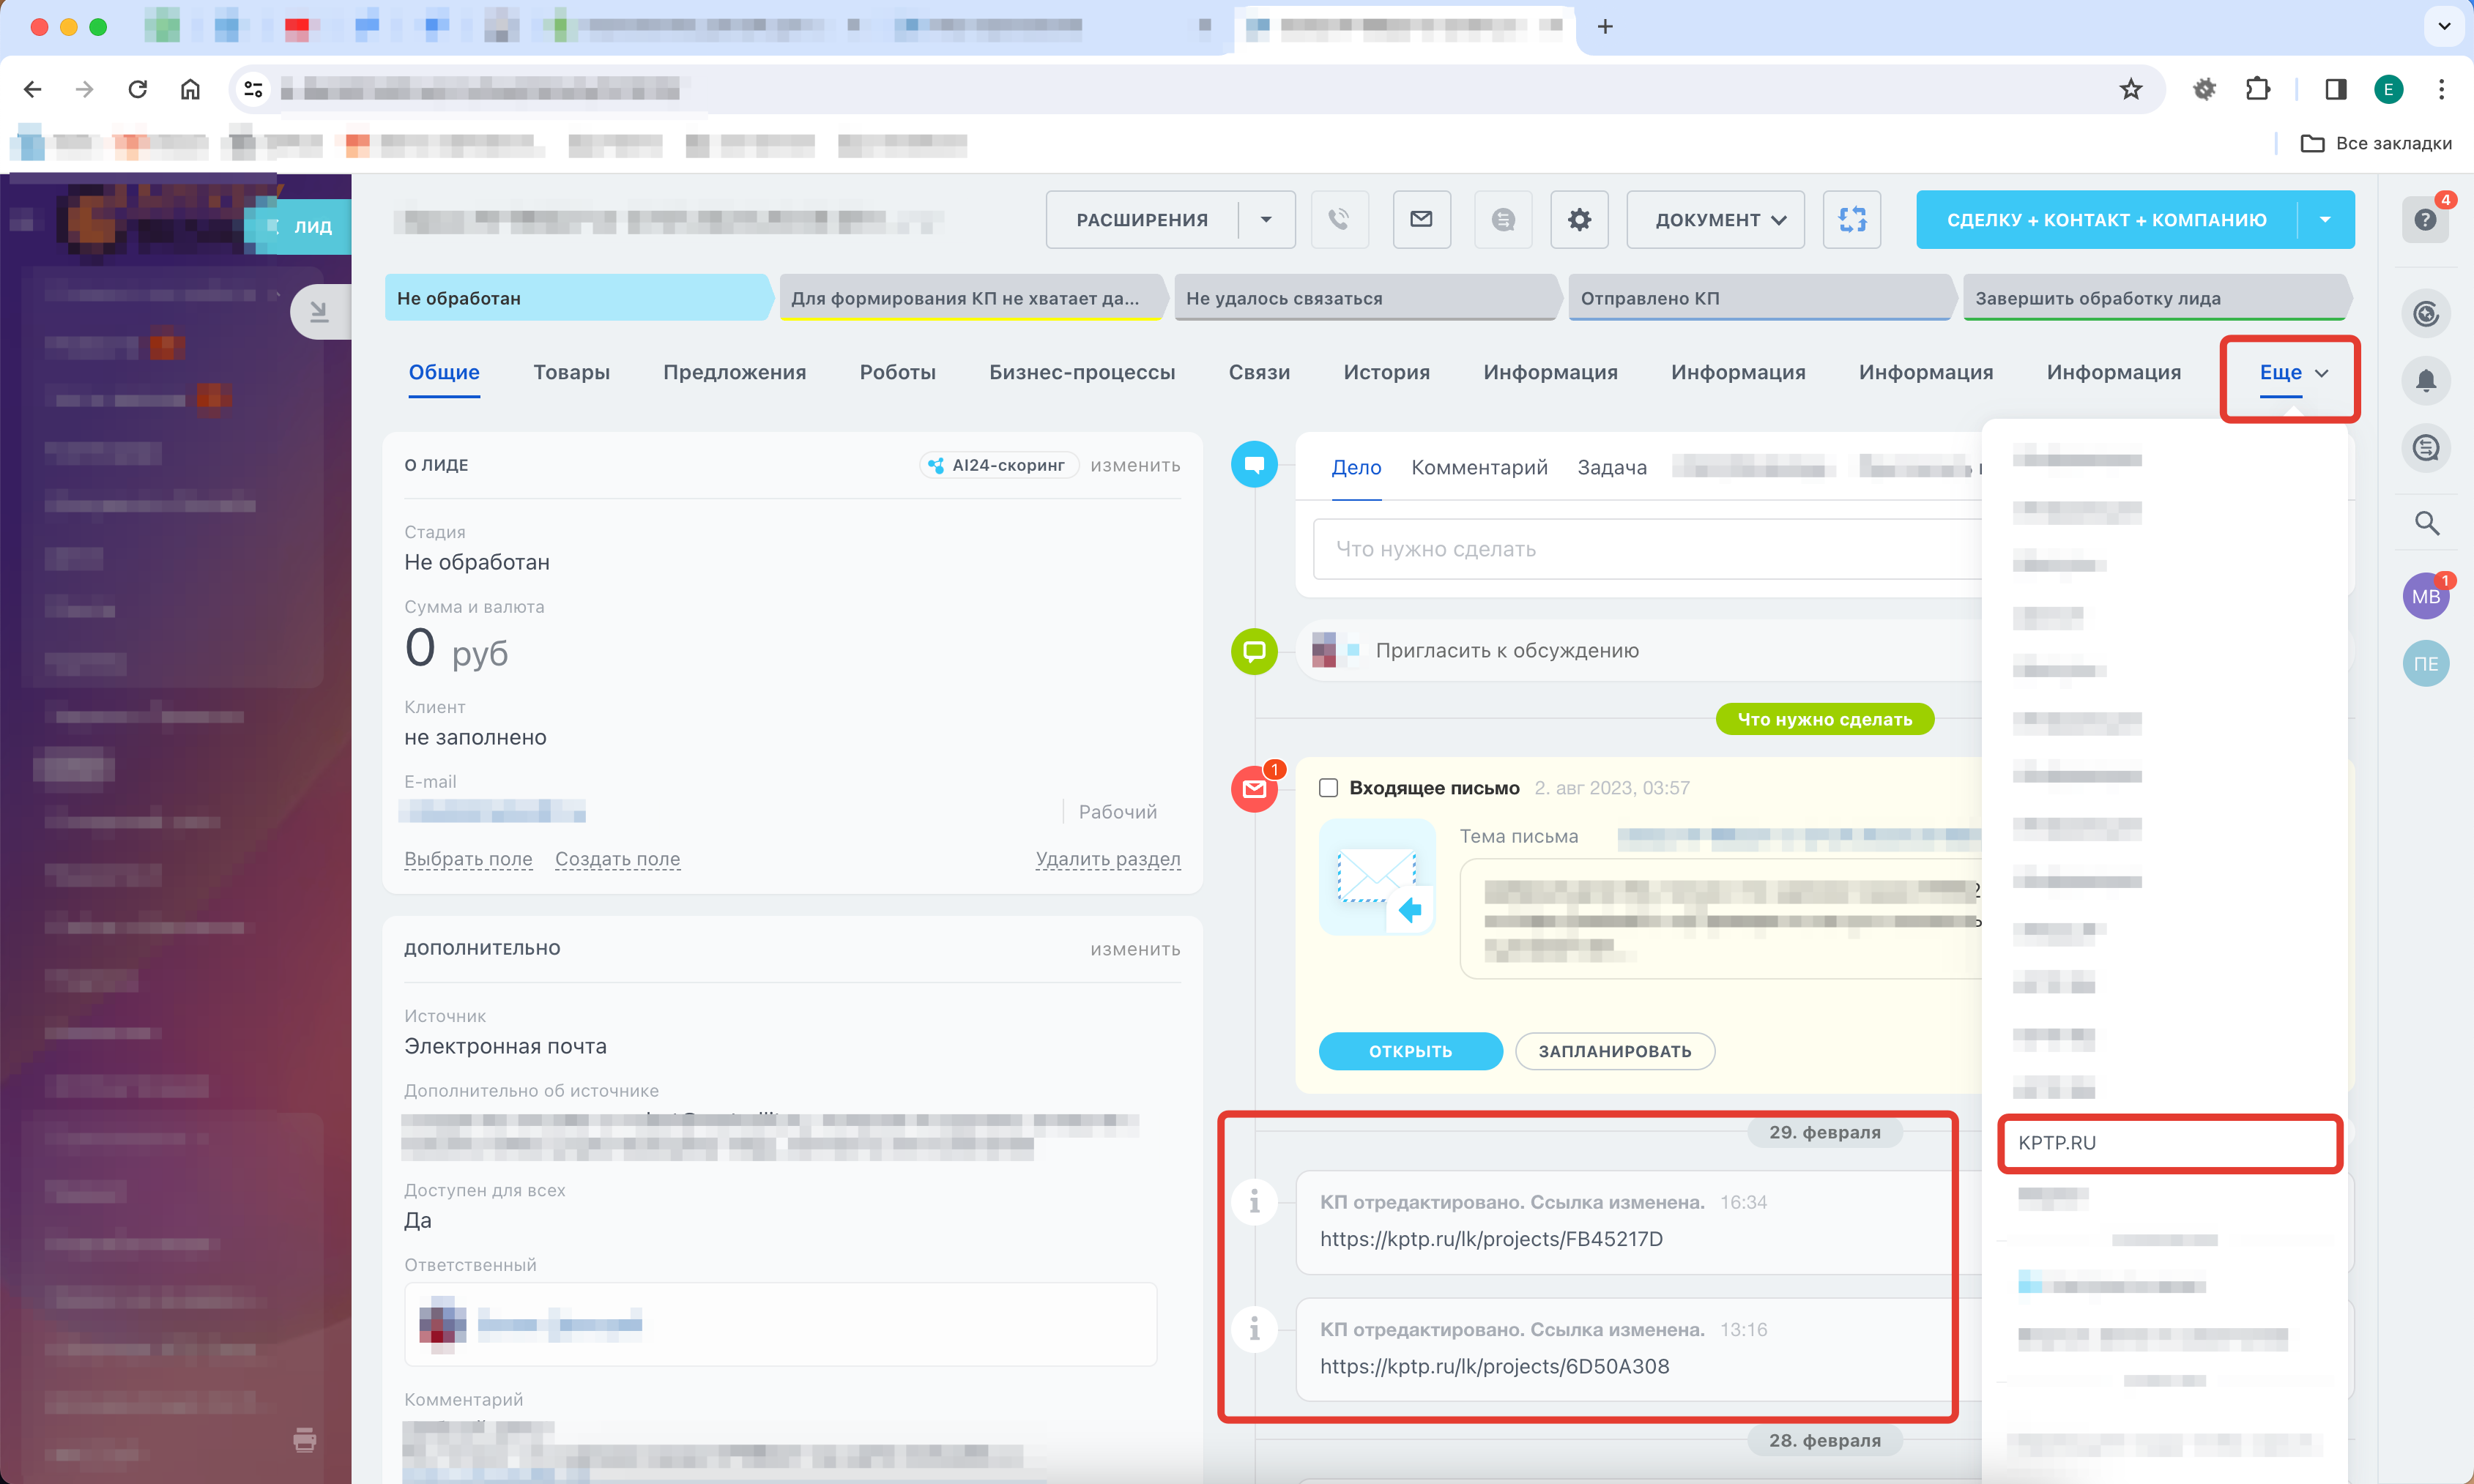Open the Комментарий tab in the timeline
The image size is (2474, 1484).
[x=1479, y=467]
